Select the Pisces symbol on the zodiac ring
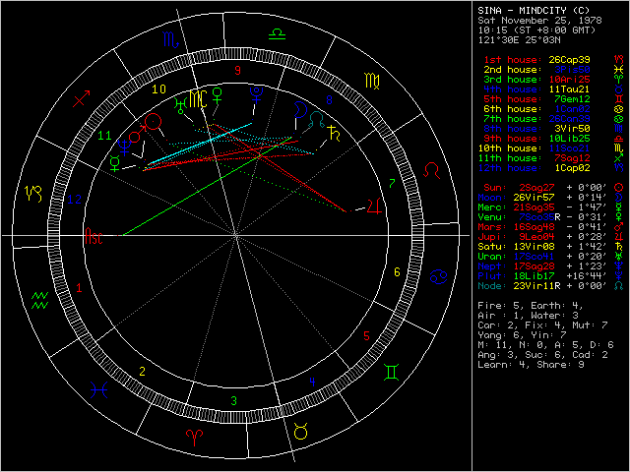 click(98, 387)
